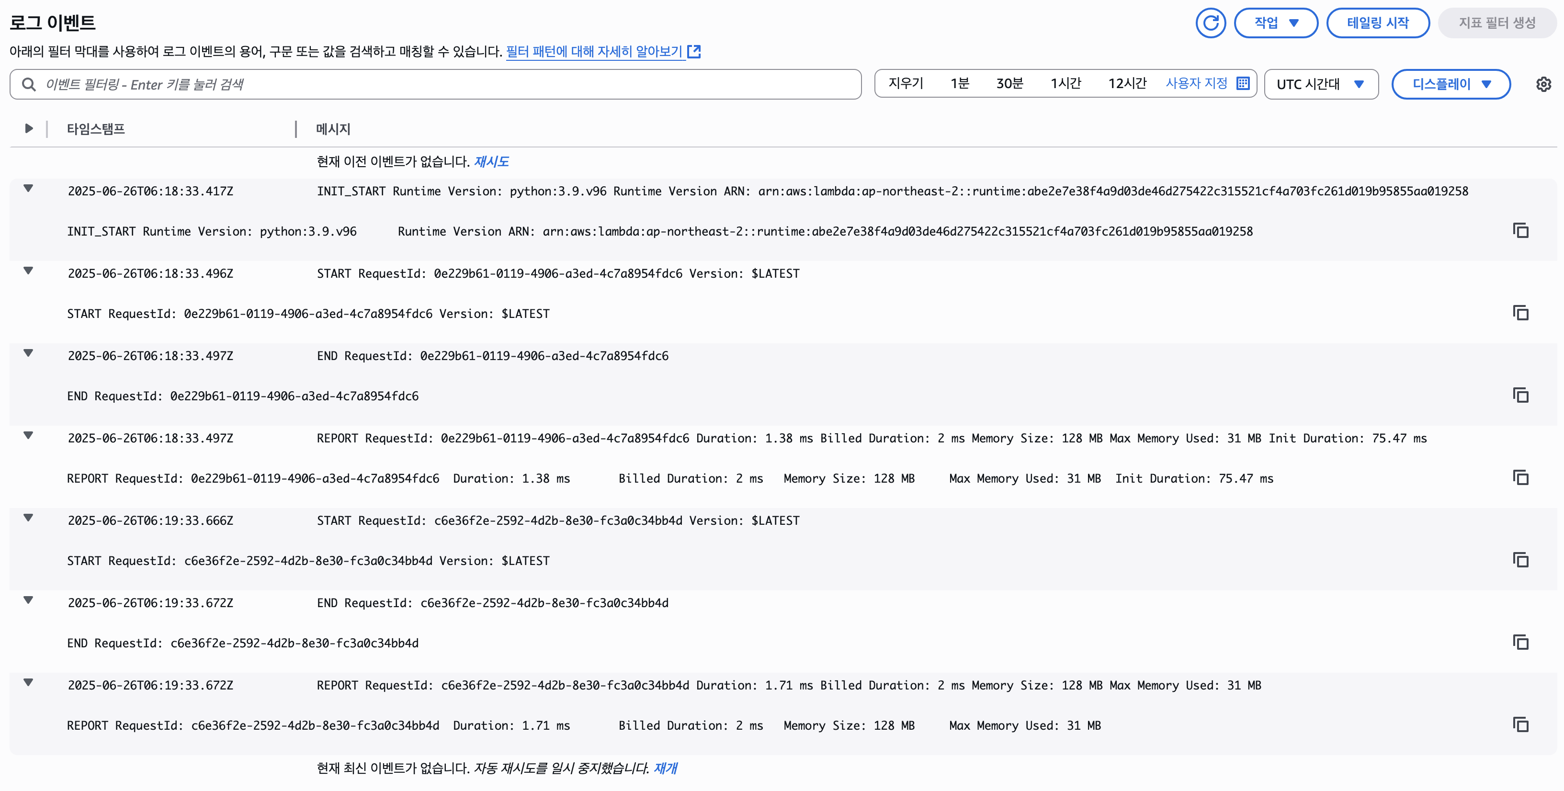Click the INIT_START summary message line
The image size is (1564, 791).
(893, 191)
